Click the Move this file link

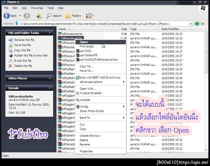(x=22, y=45)
